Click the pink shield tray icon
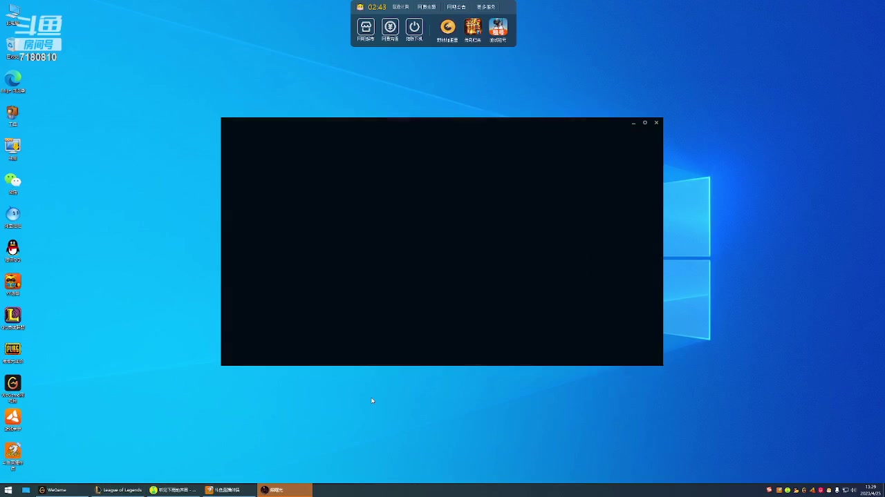Screen dimensions: 885x497 click(821, 490)
